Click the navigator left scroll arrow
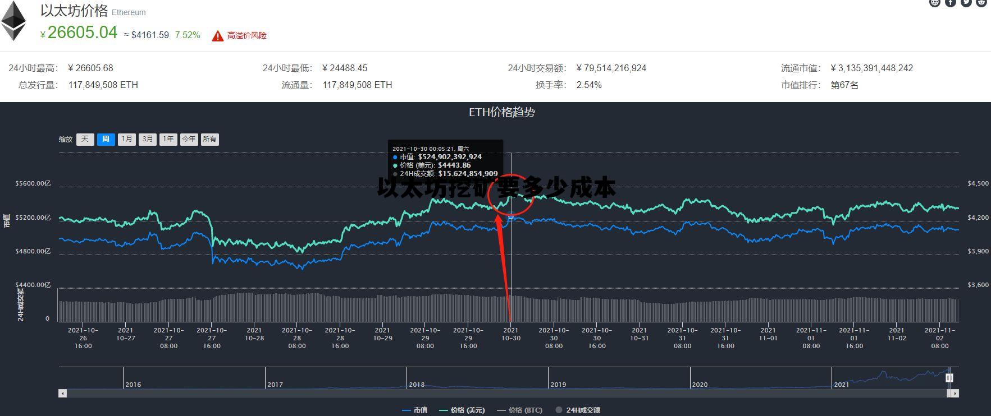This screenshot has height=416, width=991. pos(63,394)
